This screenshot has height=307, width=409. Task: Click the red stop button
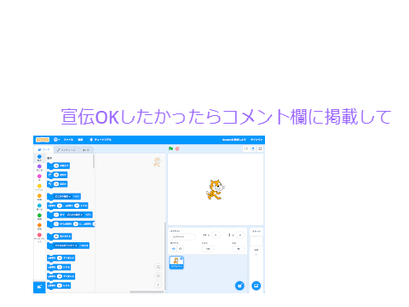(x=177, y=148)
